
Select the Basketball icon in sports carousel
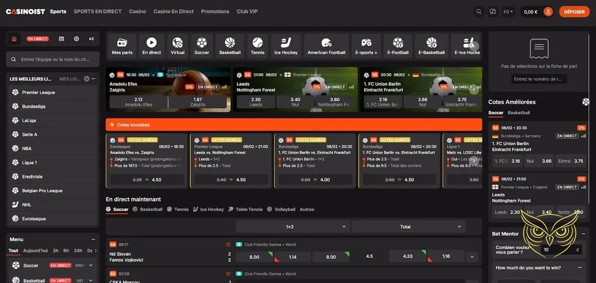coord(230,46)
